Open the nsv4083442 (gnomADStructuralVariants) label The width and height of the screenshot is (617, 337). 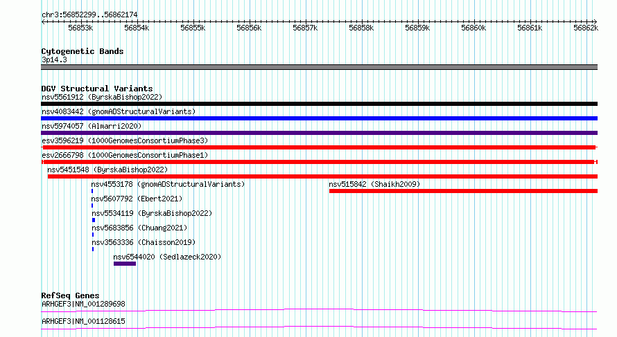(x=119, y=111)
